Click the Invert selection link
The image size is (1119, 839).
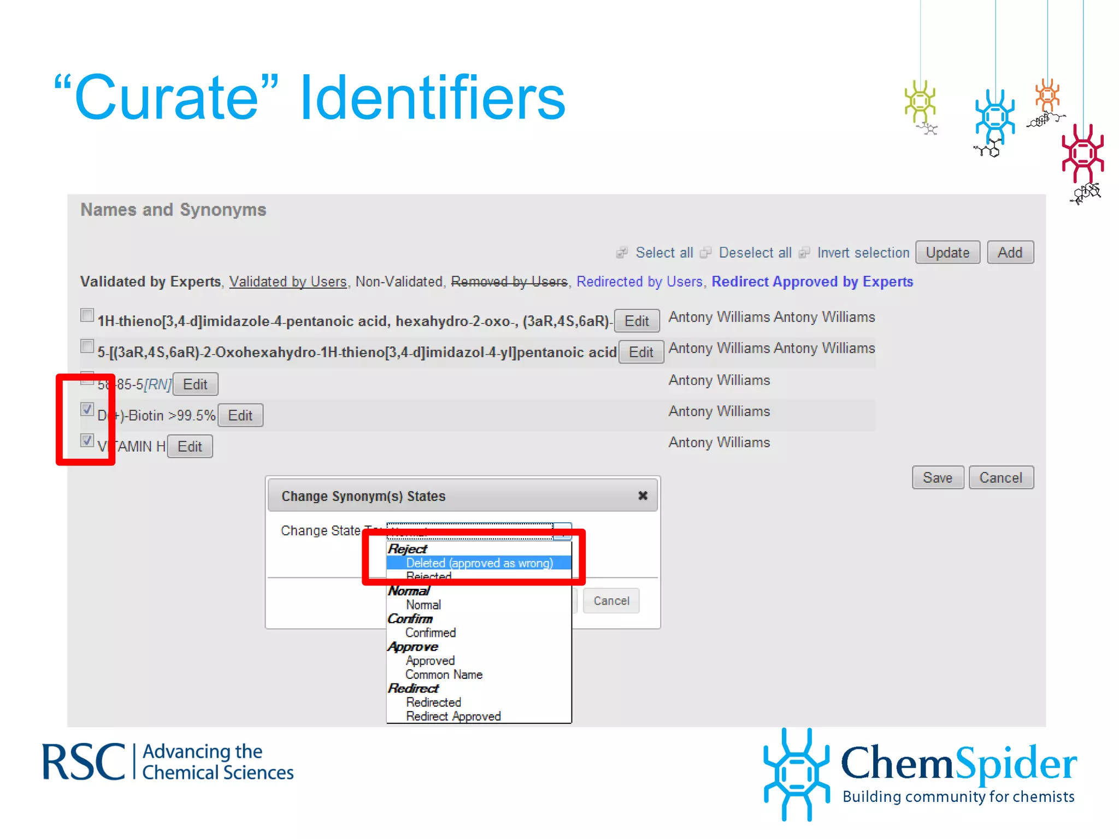click(x=863, y=252)
